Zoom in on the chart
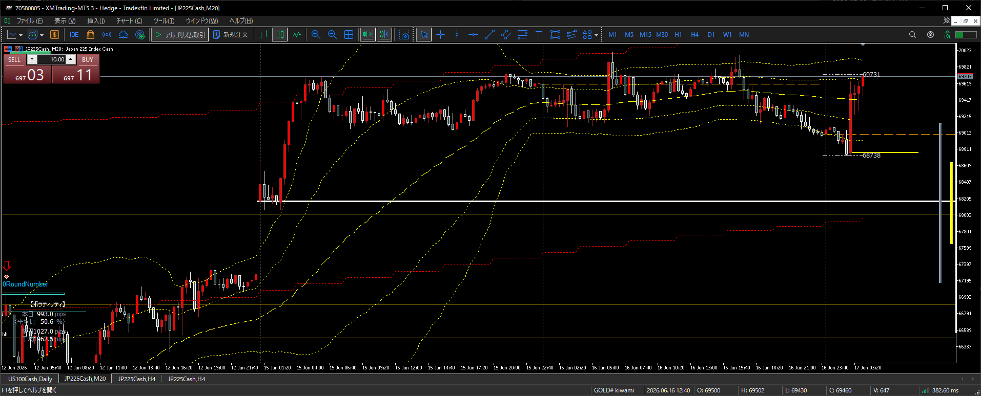981x396 pixels. (316, 35)
